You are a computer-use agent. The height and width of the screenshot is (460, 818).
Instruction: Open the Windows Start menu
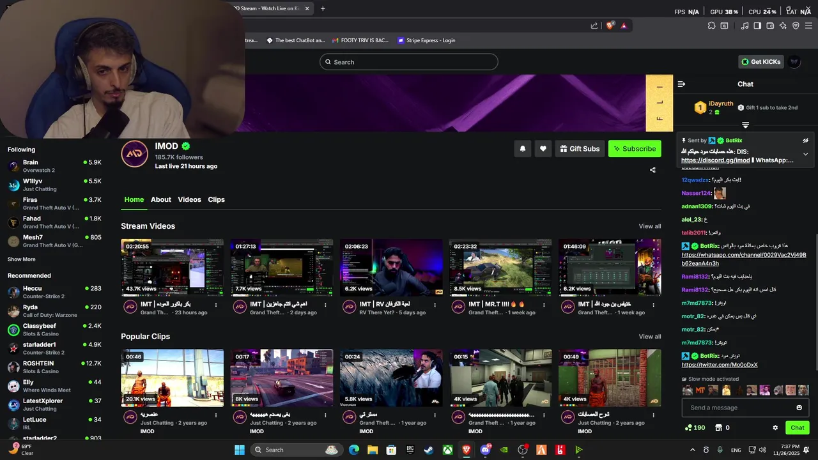[x=240, y=450]
